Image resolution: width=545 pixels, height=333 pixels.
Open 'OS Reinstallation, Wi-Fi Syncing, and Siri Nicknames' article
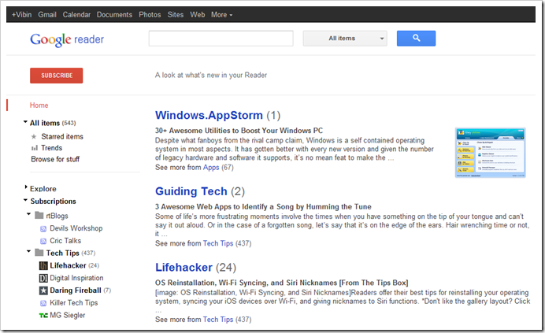tap(281, 283)
